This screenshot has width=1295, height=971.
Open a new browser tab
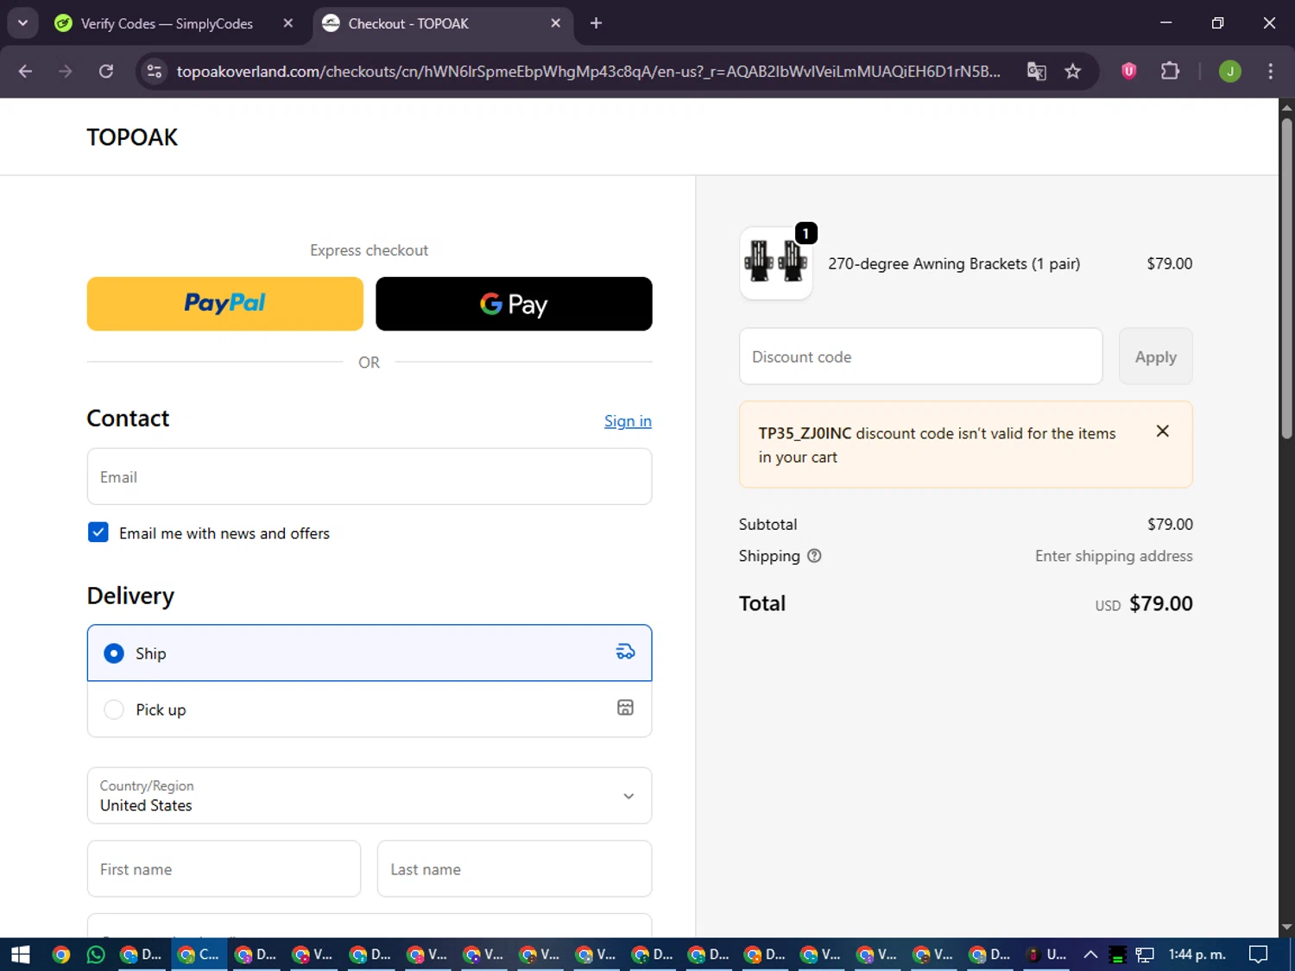[x=596, y=23]
